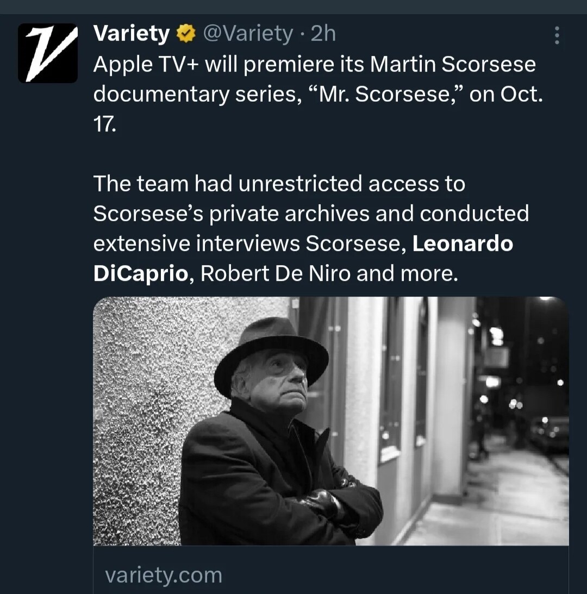Screen dimensions: 587x594
Task: Click the gold verified badge
Action: 186,34
